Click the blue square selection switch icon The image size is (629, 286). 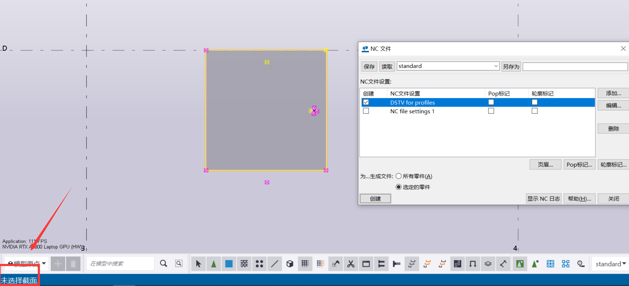click(x=229, y=264)
